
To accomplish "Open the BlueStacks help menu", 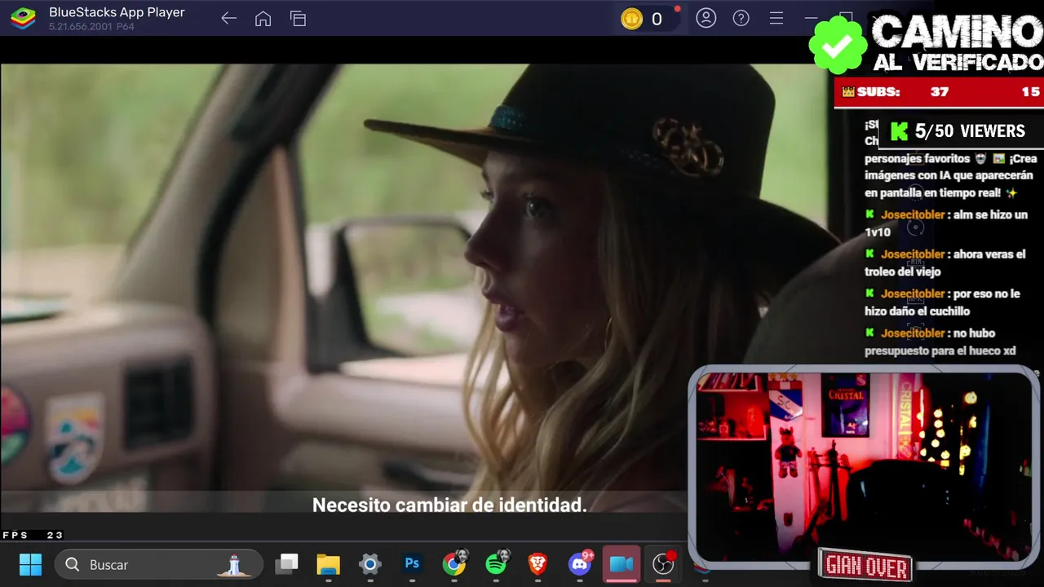I will [x=741, y=18].
